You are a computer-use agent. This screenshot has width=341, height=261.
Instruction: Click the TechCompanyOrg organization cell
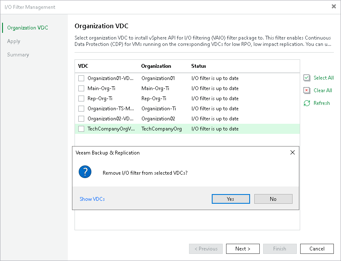click(x=162, y=129)
